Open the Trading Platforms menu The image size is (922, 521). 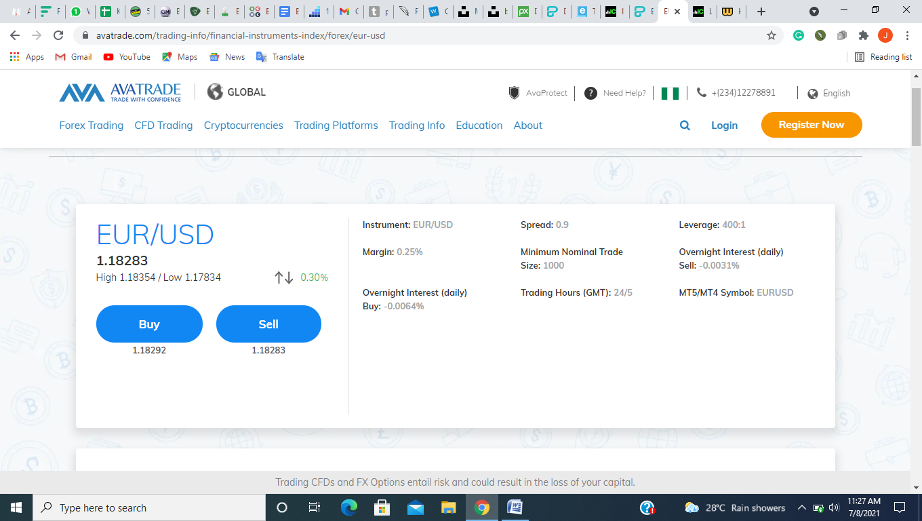[x=336, y=126]
